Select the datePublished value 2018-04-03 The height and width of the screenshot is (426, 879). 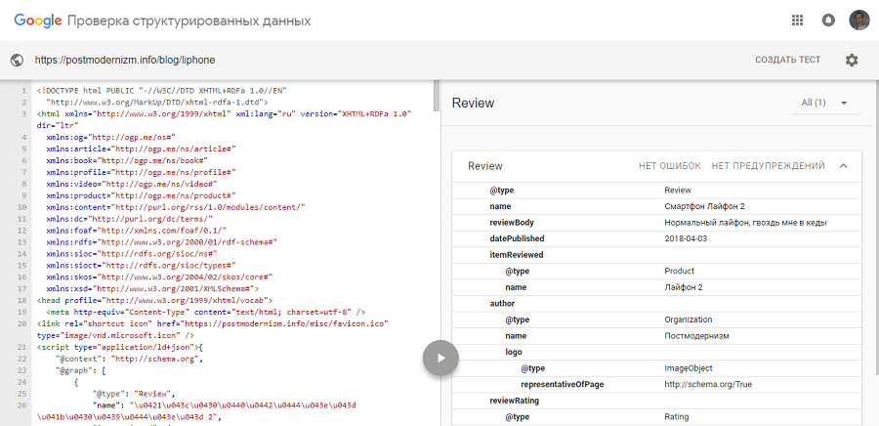click(684, 238)
